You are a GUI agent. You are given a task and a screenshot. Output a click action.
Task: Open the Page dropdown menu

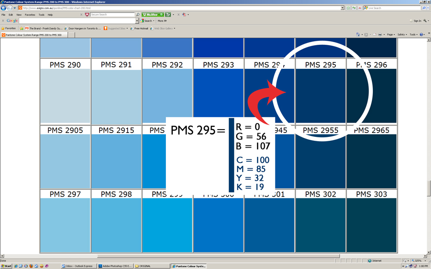click(x=391, y=34)
